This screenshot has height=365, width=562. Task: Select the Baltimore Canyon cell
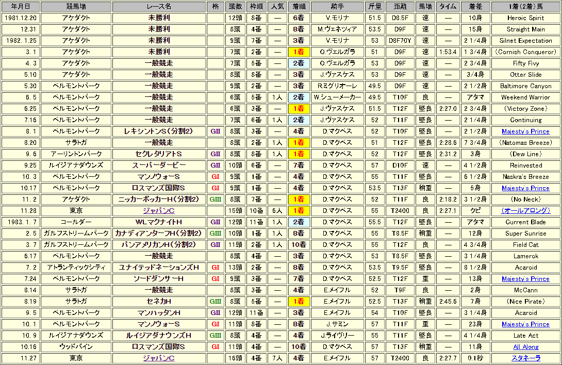[526, 86]
